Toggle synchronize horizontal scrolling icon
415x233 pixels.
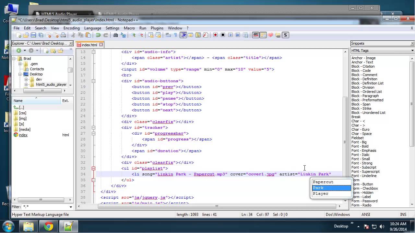click(158, 35)
